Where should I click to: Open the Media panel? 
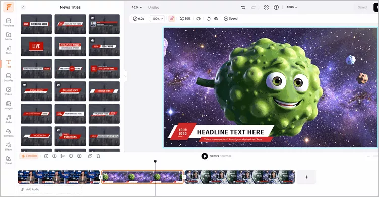tap(8, 36)
